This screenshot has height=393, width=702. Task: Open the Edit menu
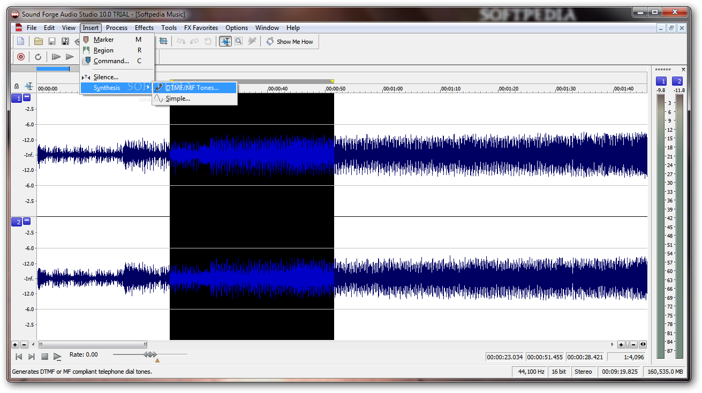click(x=49, y=28)
